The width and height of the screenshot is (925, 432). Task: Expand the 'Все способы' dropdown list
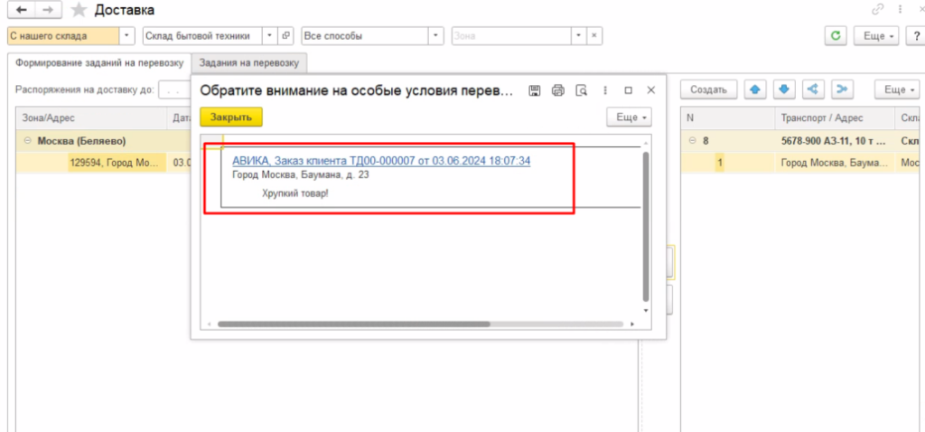(435, 36)
